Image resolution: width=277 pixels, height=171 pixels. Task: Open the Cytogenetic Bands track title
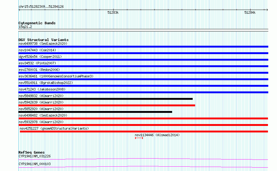37,23
